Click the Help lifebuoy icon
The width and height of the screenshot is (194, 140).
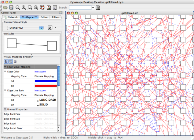(x=42, y=7)
